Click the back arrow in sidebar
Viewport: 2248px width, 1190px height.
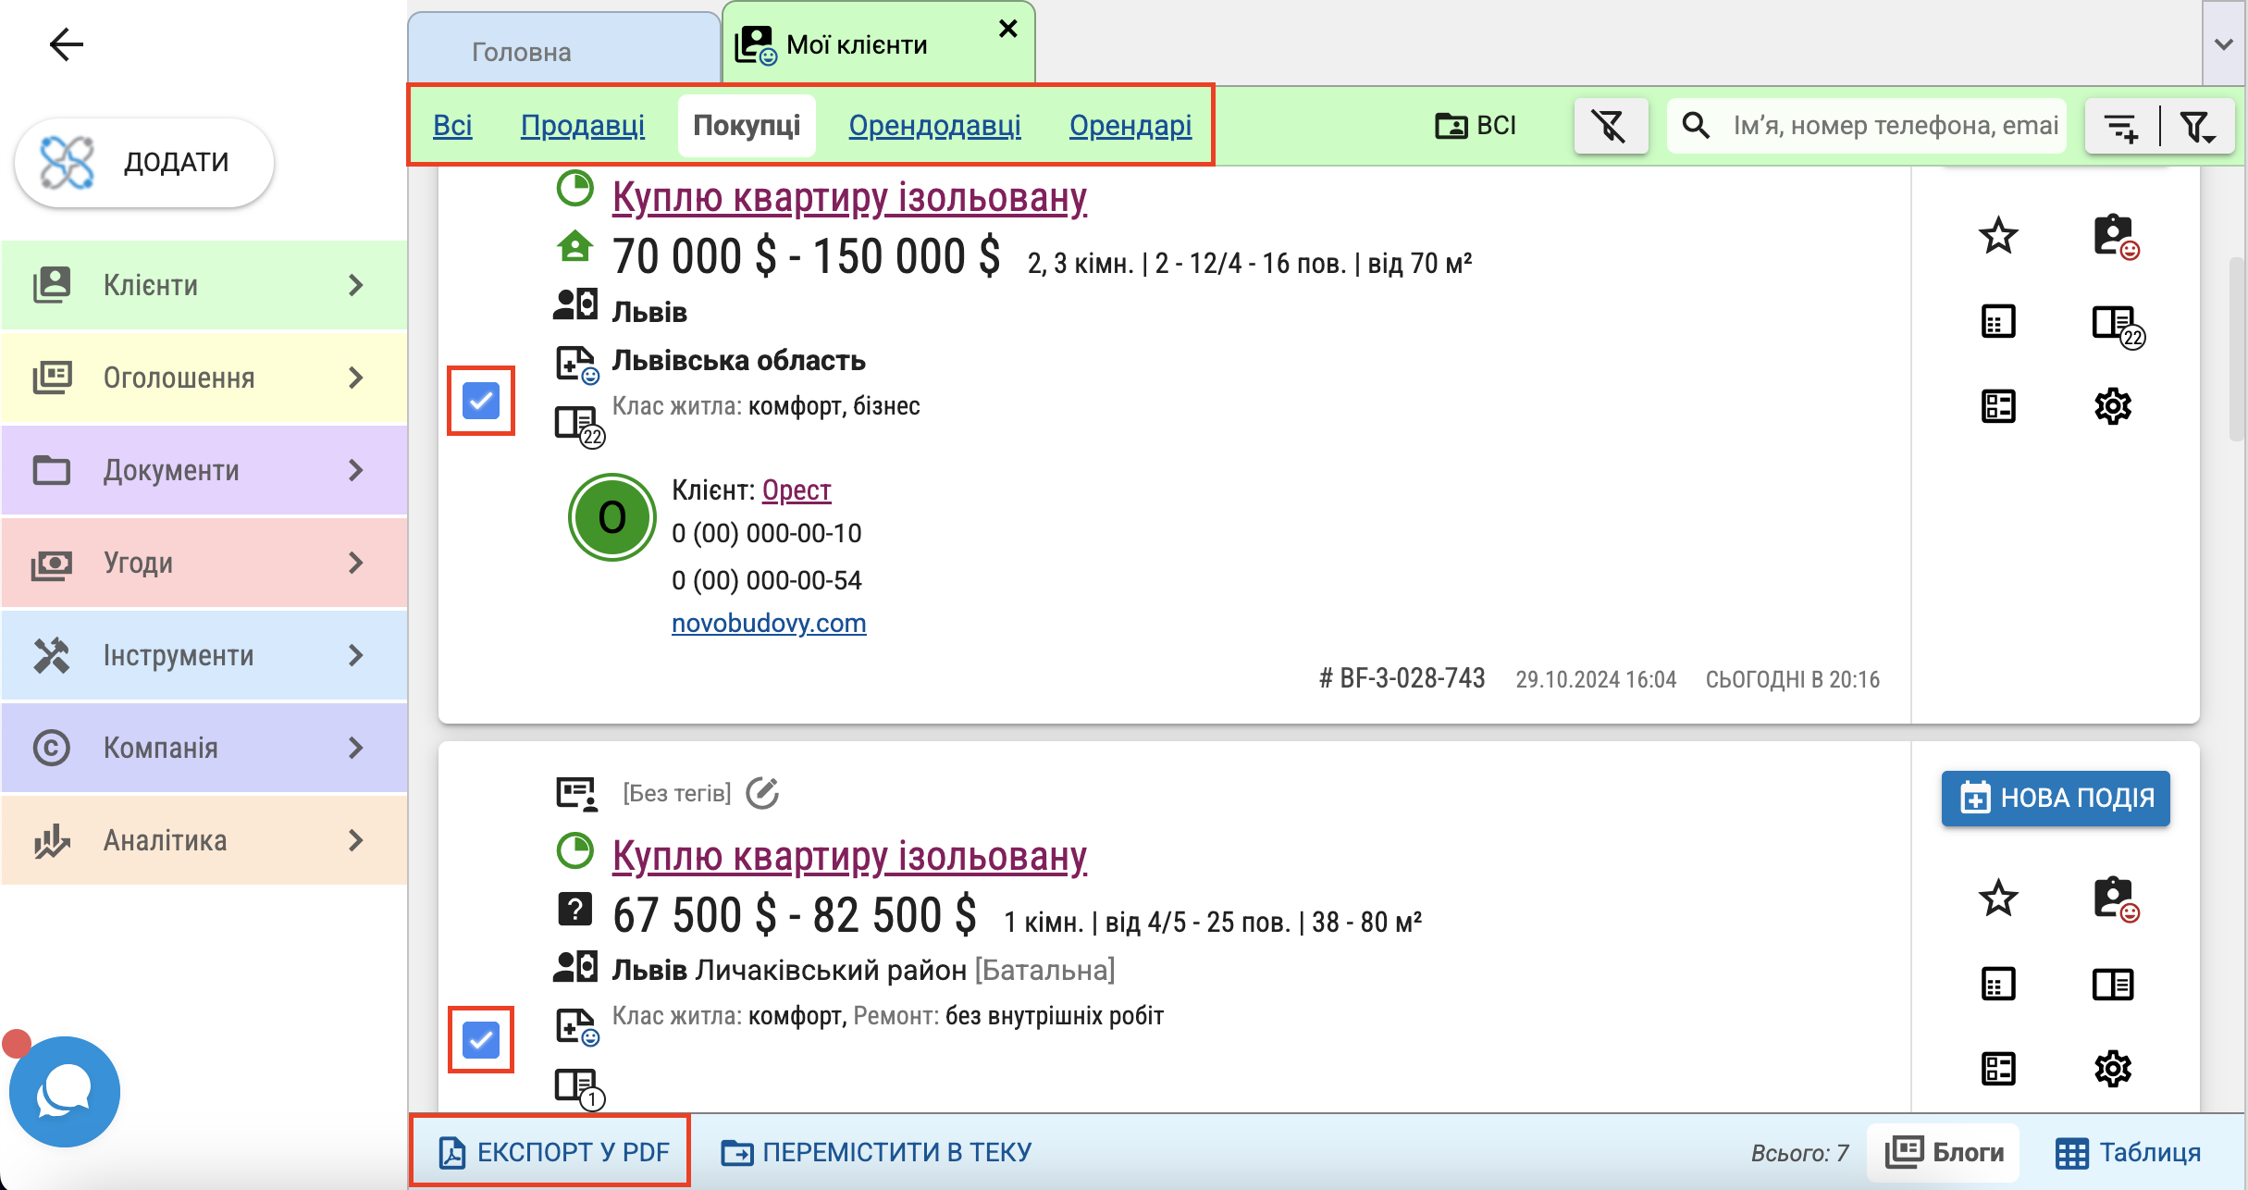pyautogui.click(x=66, y=44)
